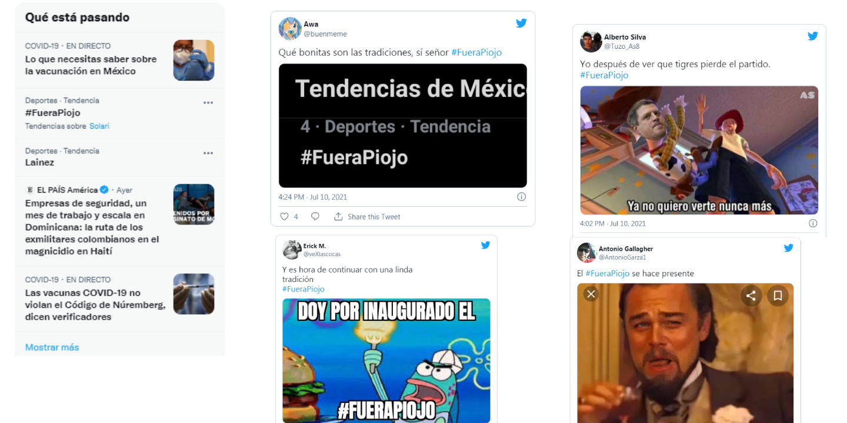Reply to Awa's tweet via comment bubble

click(x=315, y=217)
